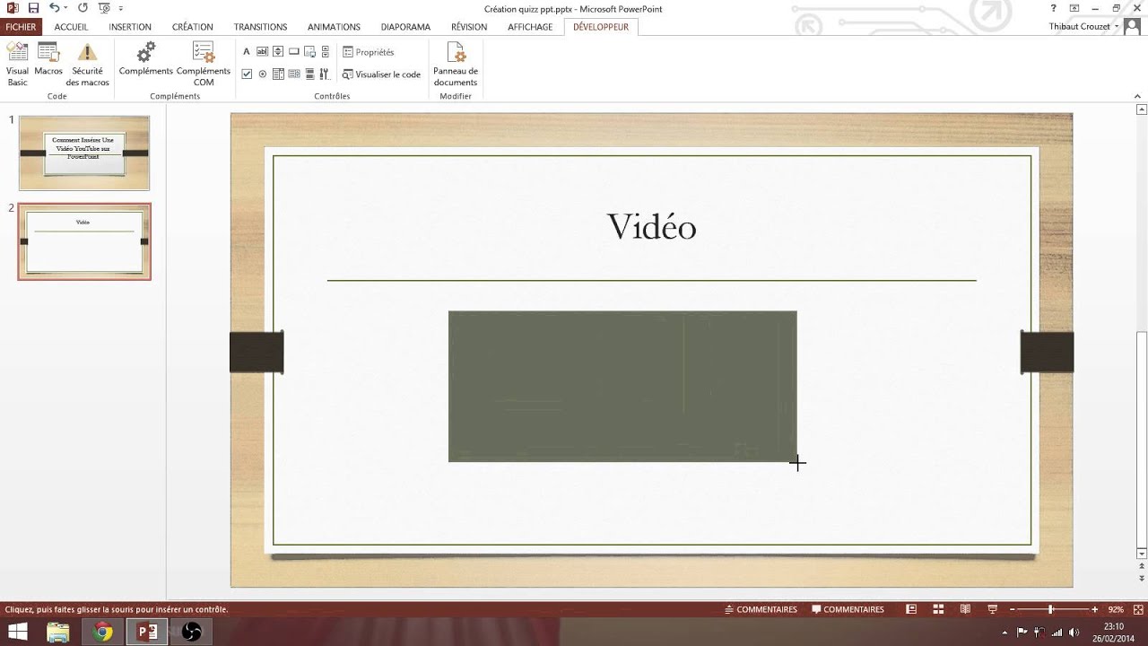The width and height of the screenshot is (1148, 646).
Task: Click the zoom slider handle
Action: pyautogui.click(x=1050, y=609)
